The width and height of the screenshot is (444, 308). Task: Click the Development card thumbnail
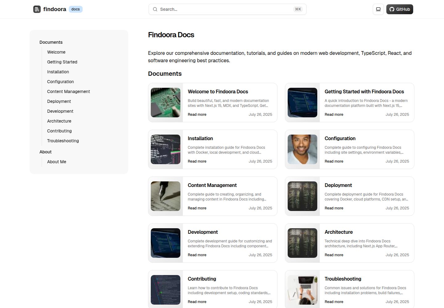coord(166,243)
